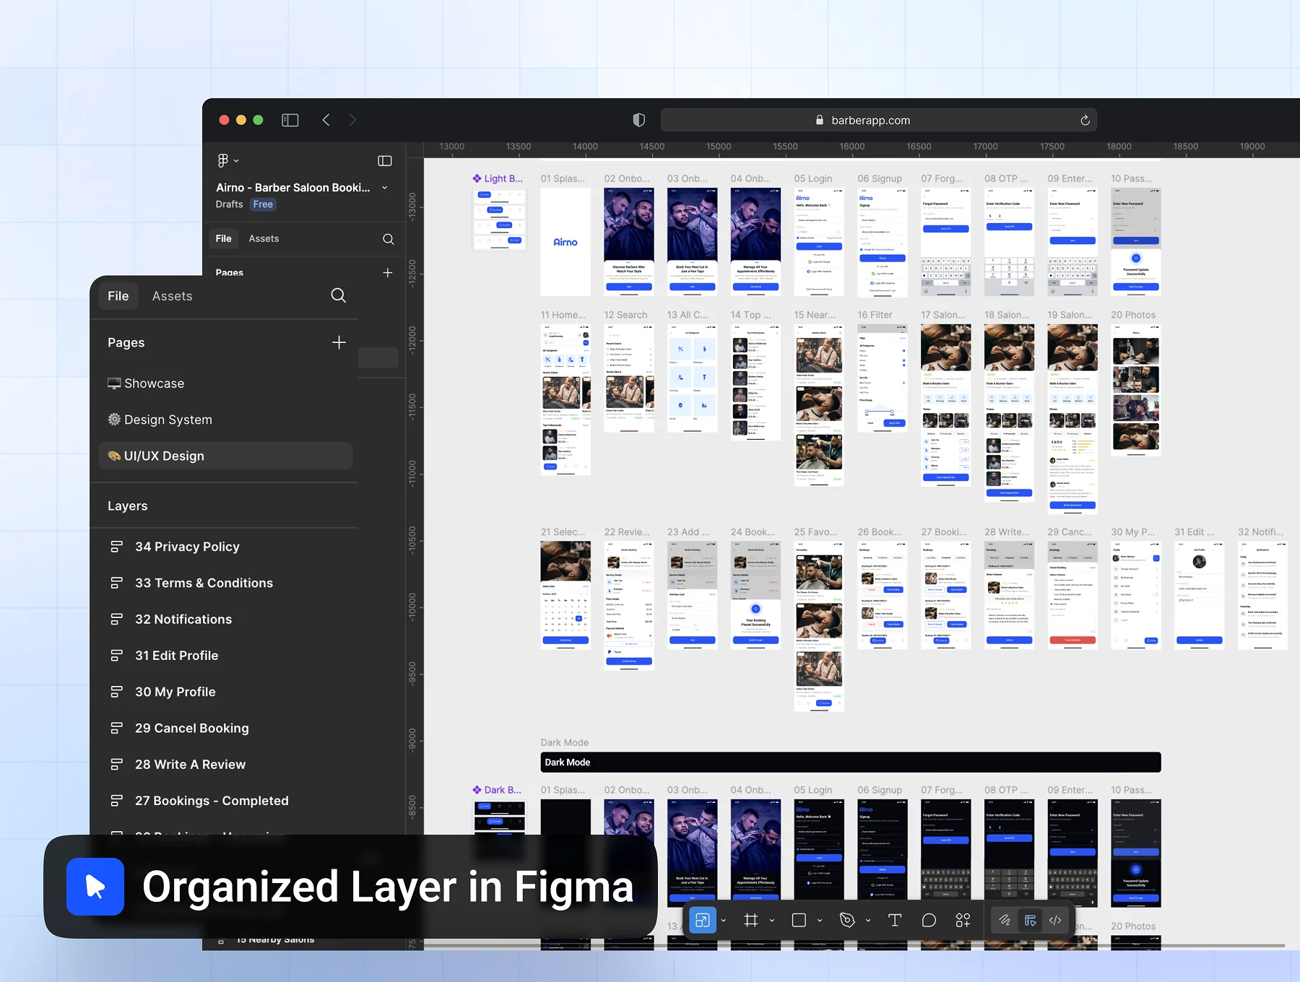The image size is (1300, 982).
Task: Select the Move tool
Action: coord(702,920)
